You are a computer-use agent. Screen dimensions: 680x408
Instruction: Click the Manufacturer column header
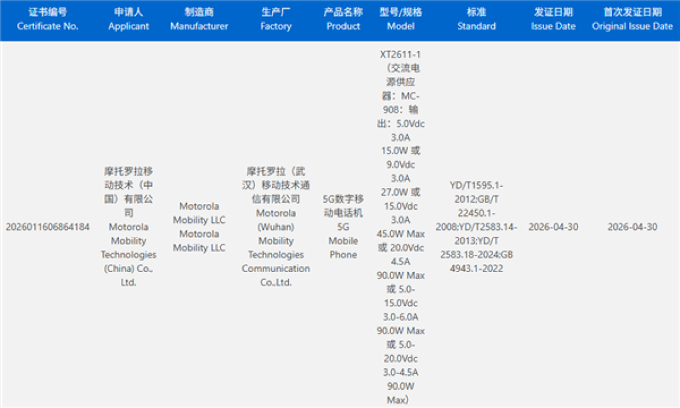[x=199, y=20]
